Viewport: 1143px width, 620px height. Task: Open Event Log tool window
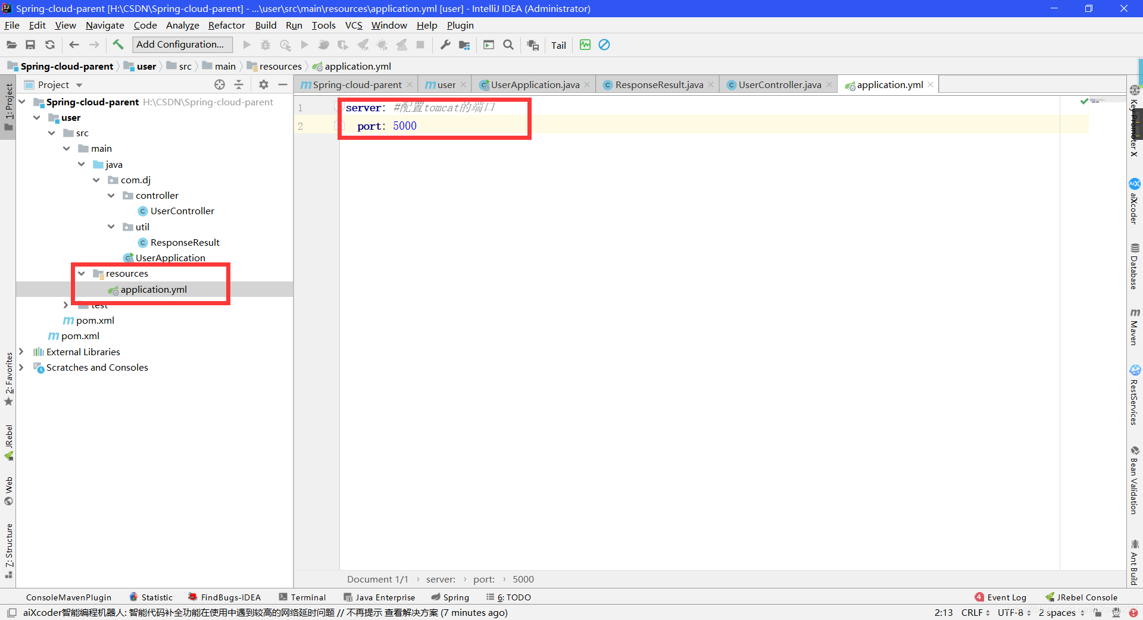tap(1000, 597)
